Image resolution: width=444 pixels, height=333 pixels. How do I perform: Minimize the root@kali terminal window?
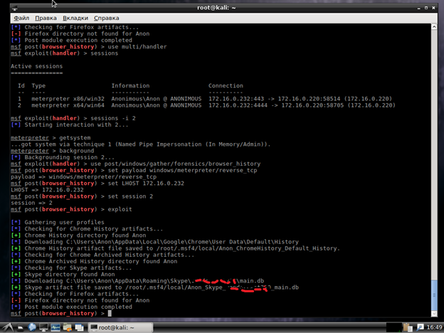click(x=419, y=9)
